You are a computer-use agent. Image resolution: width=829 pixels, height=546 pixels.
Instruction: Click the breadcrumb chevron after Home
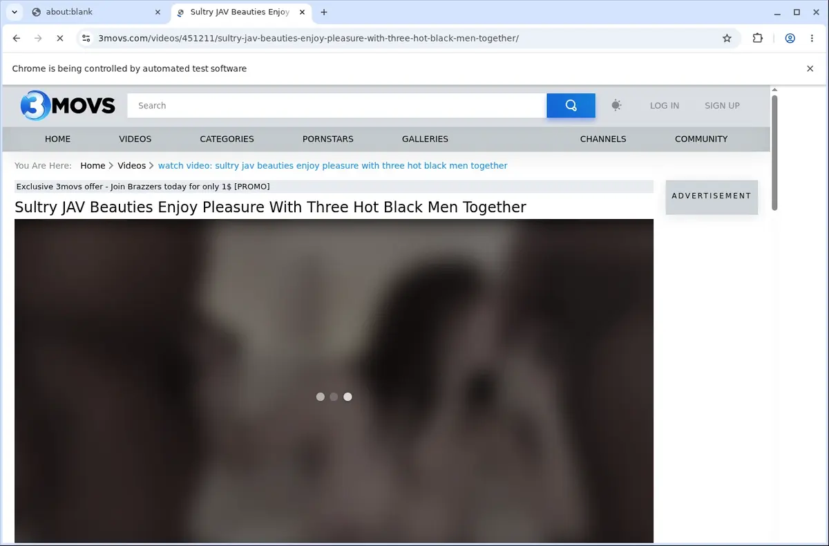coord(111,166)
